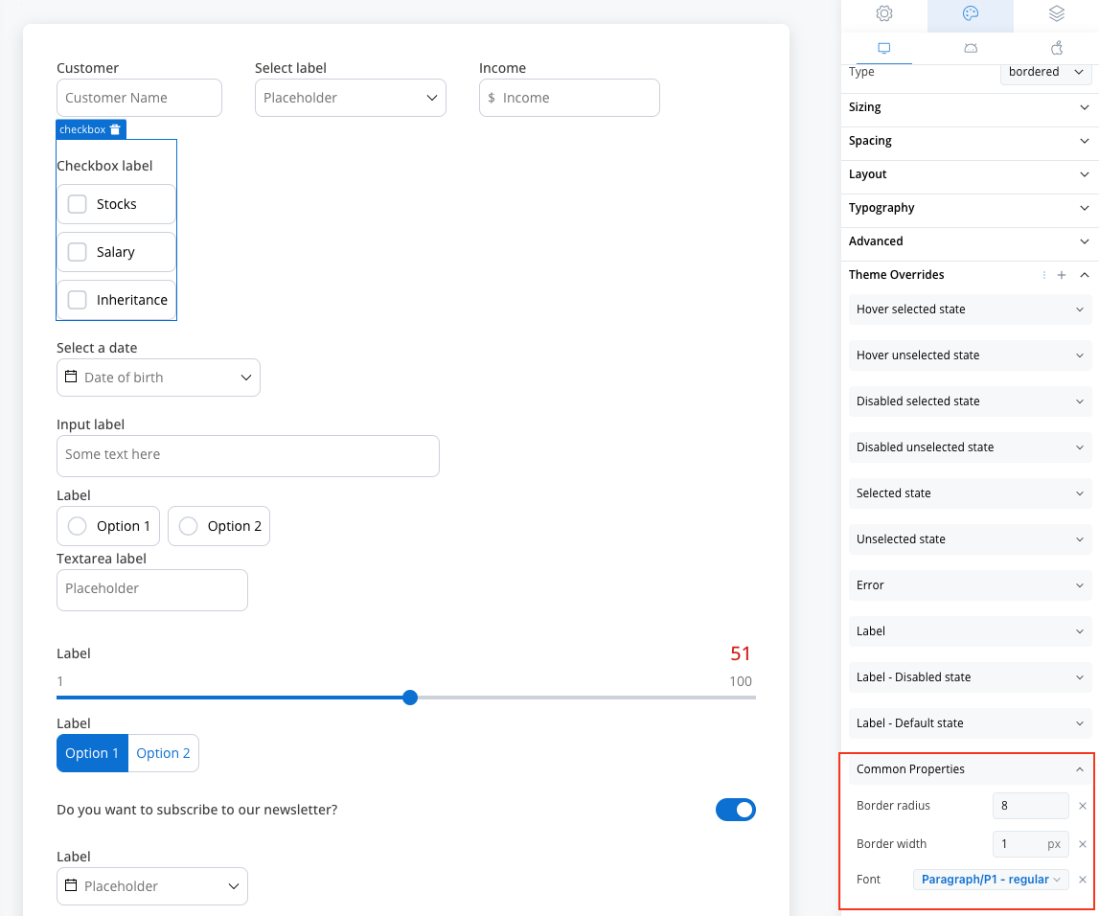Expand the Sizing section
The image size is (1099, 916).
coord(970,107)
